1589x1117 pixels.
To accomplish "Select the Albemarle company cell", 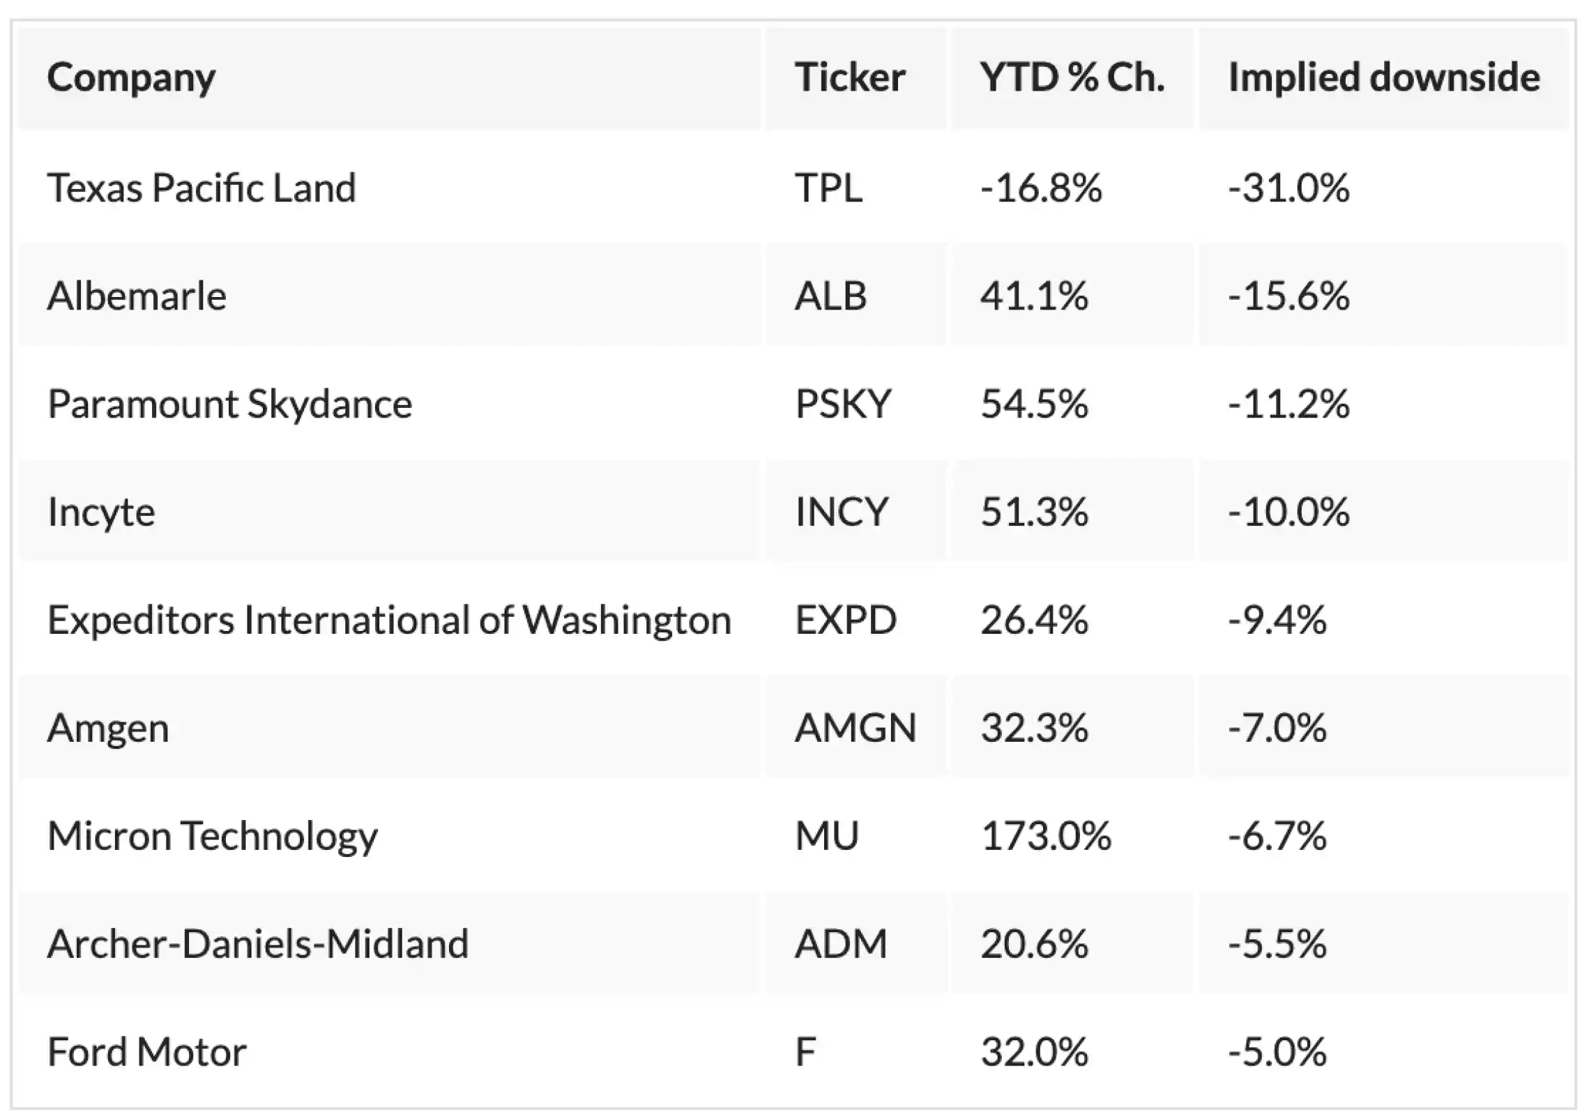I will pyautogui.click(x=137, y=296).
